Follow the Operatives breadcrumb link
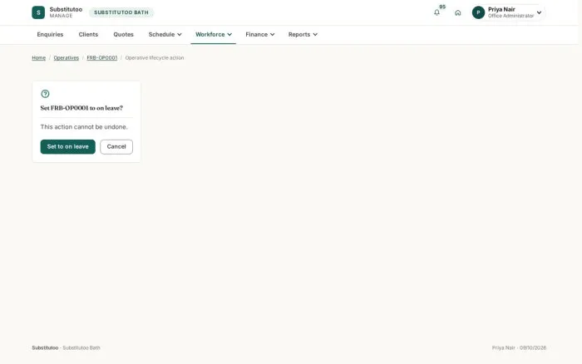The height and width of the screenshot is (364, 582). pyautogui.click(x=66, y=58)
